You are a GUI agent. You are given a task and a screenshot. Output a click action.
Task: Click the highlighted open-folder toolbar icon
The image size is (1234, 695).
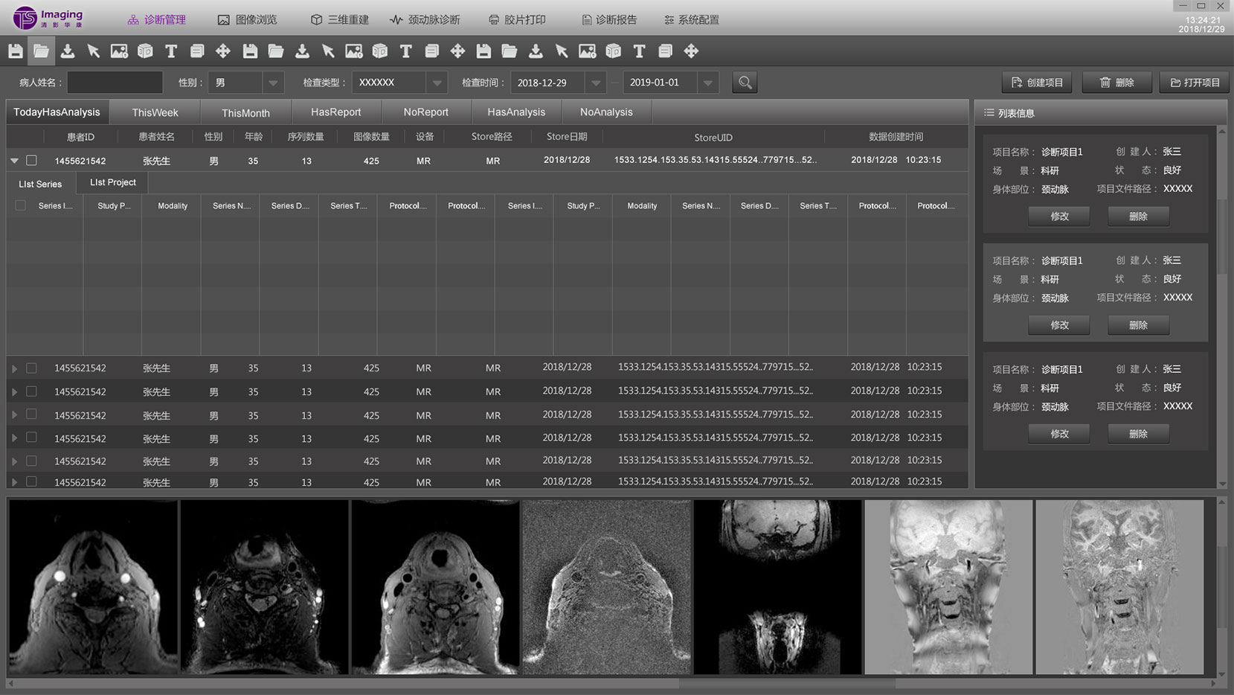point(41,51)
